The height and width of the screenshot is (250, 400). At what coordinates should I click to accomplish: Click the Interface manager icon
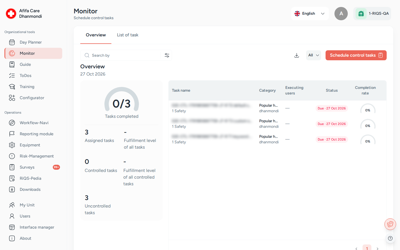[12, 227]
